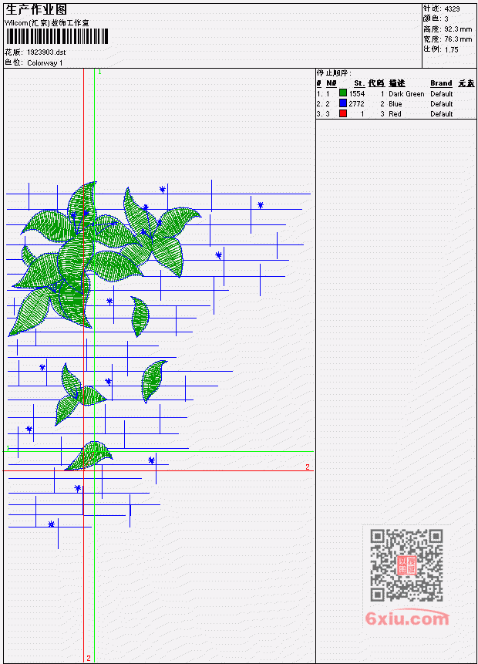Image resolution: width=478 pixels, height=664 pixels.
Task: Click 'Default' brand in Blue row
Action: 442,104
